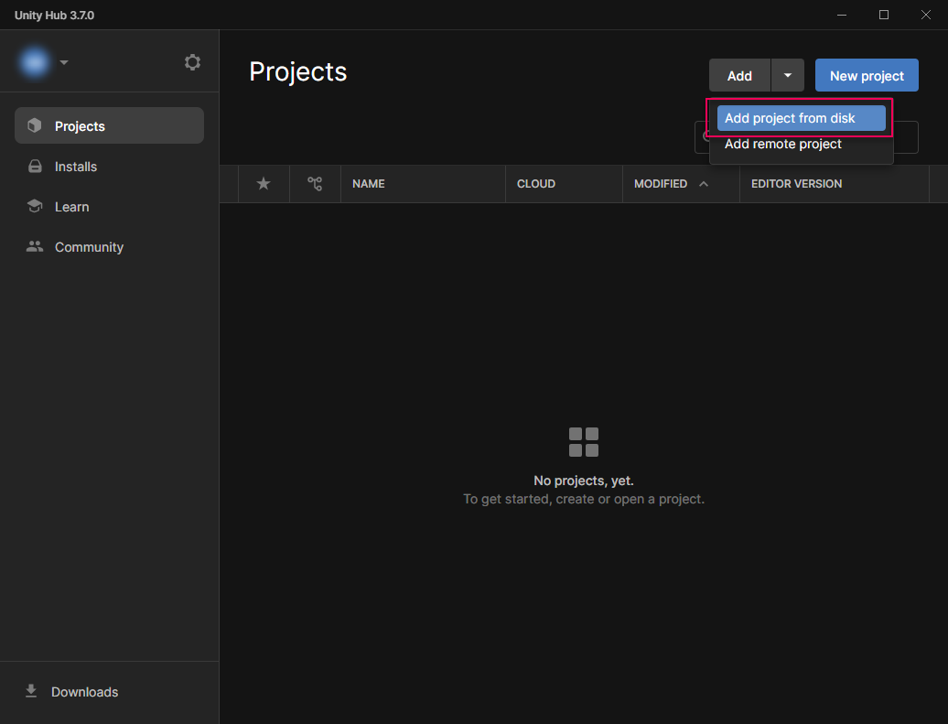Open the Installs section
The image size is (948, 724).
pyautogui.click(x=109, y=167)
